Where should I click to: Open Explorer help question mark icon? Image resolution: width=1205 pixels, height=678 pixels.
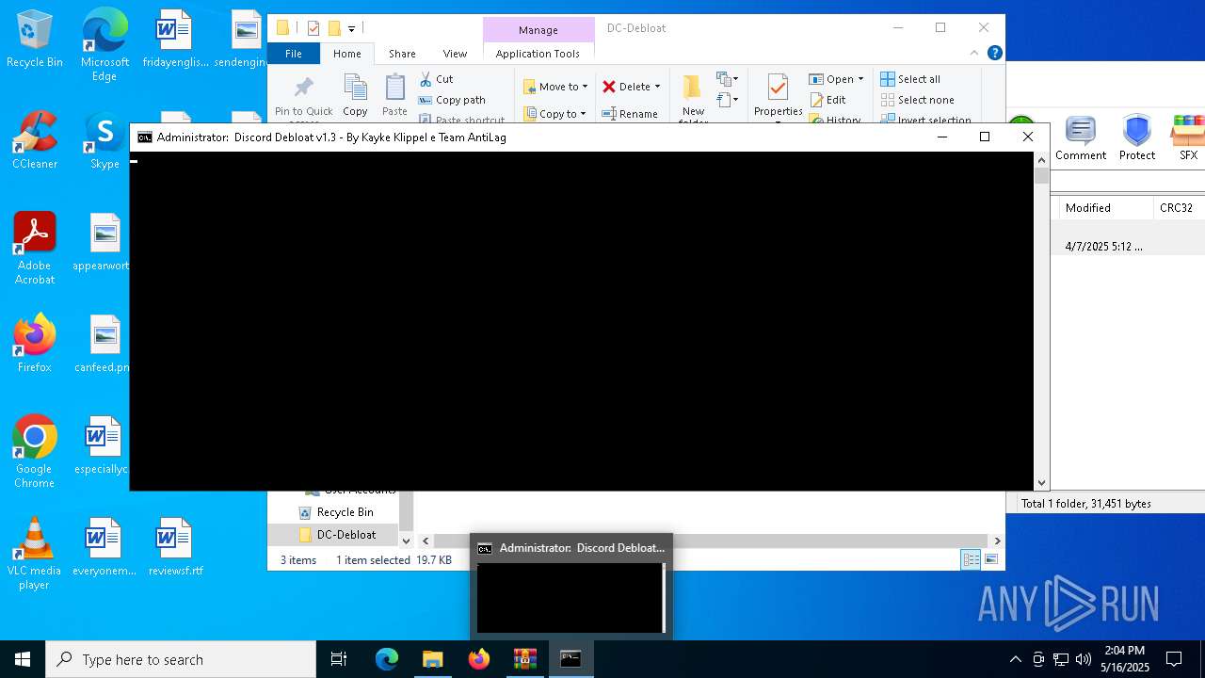click(994, 54)
